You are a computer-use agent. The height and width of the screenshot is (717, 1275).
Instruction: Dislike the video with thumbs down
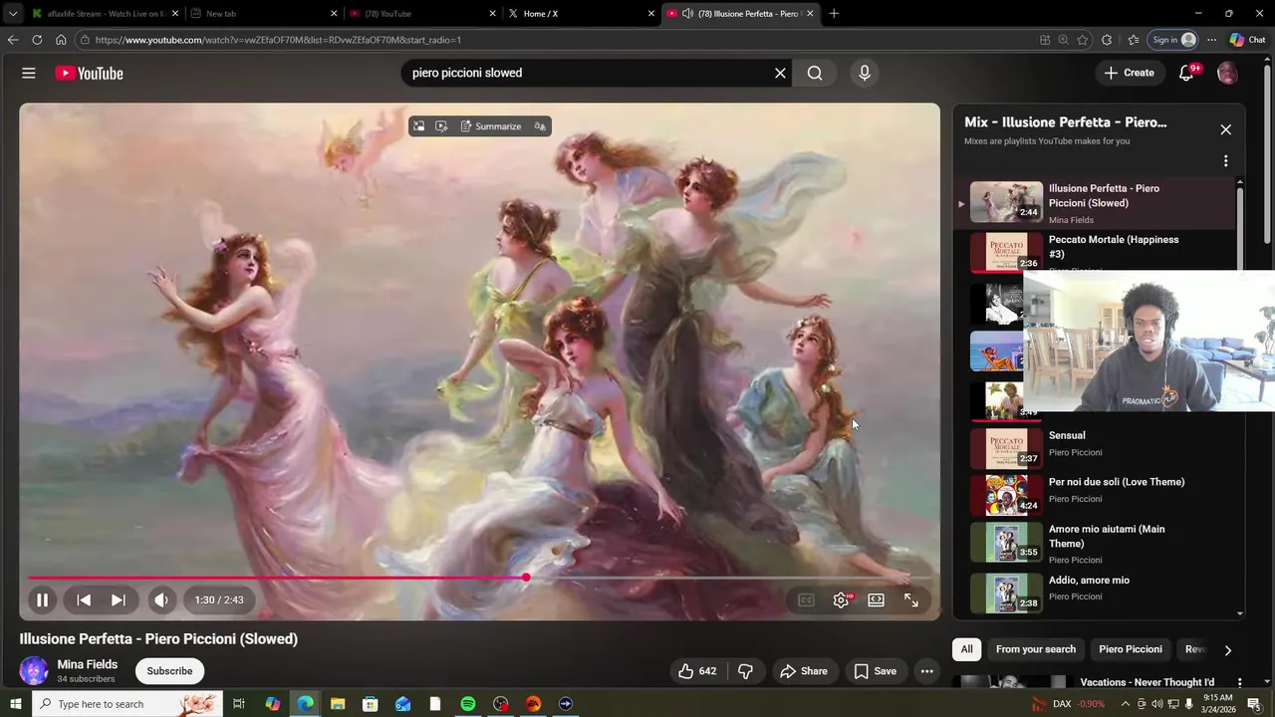coord(745,671)
